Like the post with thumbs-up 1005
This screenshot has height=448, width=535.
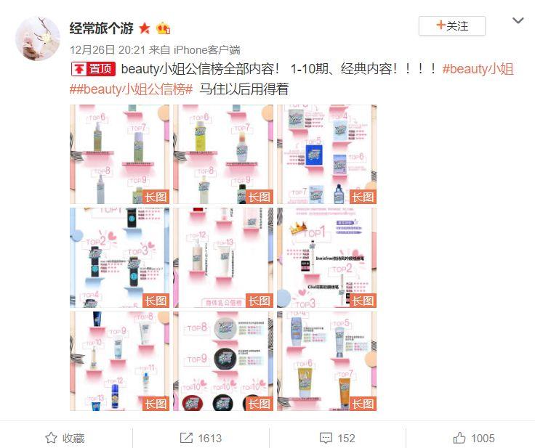(474, 438)
